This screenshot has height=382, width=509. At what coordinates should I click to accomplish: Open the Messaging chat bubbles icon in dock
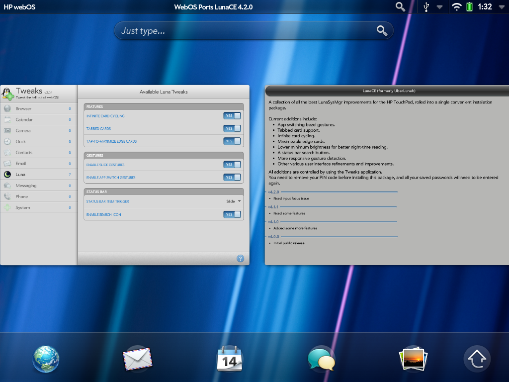tap(322, 359)
